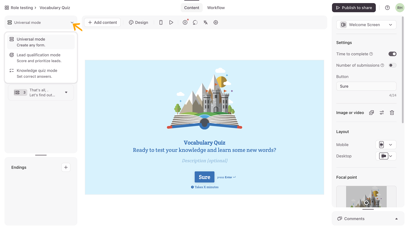Enable the Number of submissions toggle
Viewport: 409px width, 230px height.
pos(393,65)
